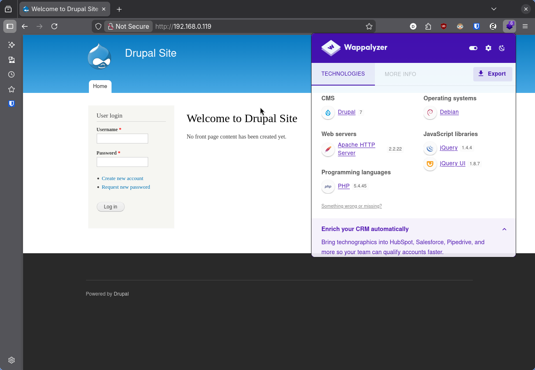Switch to the MORE INFO tab
Viewport: 535px width, 370px height.
(x=400, y=74)
